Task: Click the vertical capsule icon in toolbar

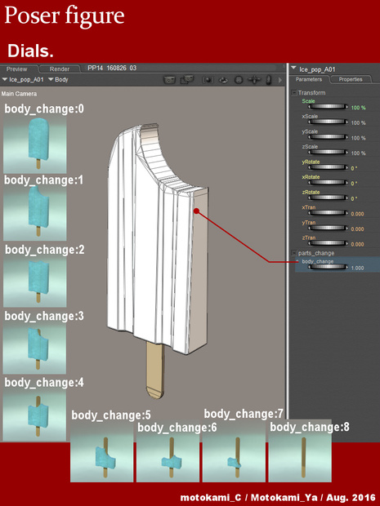Action: pyautogui.click(x=269, y=80)
